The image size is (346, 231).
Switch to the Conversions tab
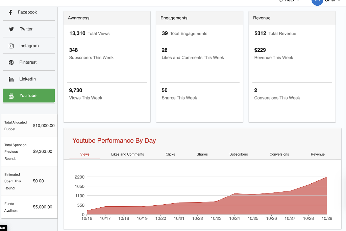(x=279, y=154)
